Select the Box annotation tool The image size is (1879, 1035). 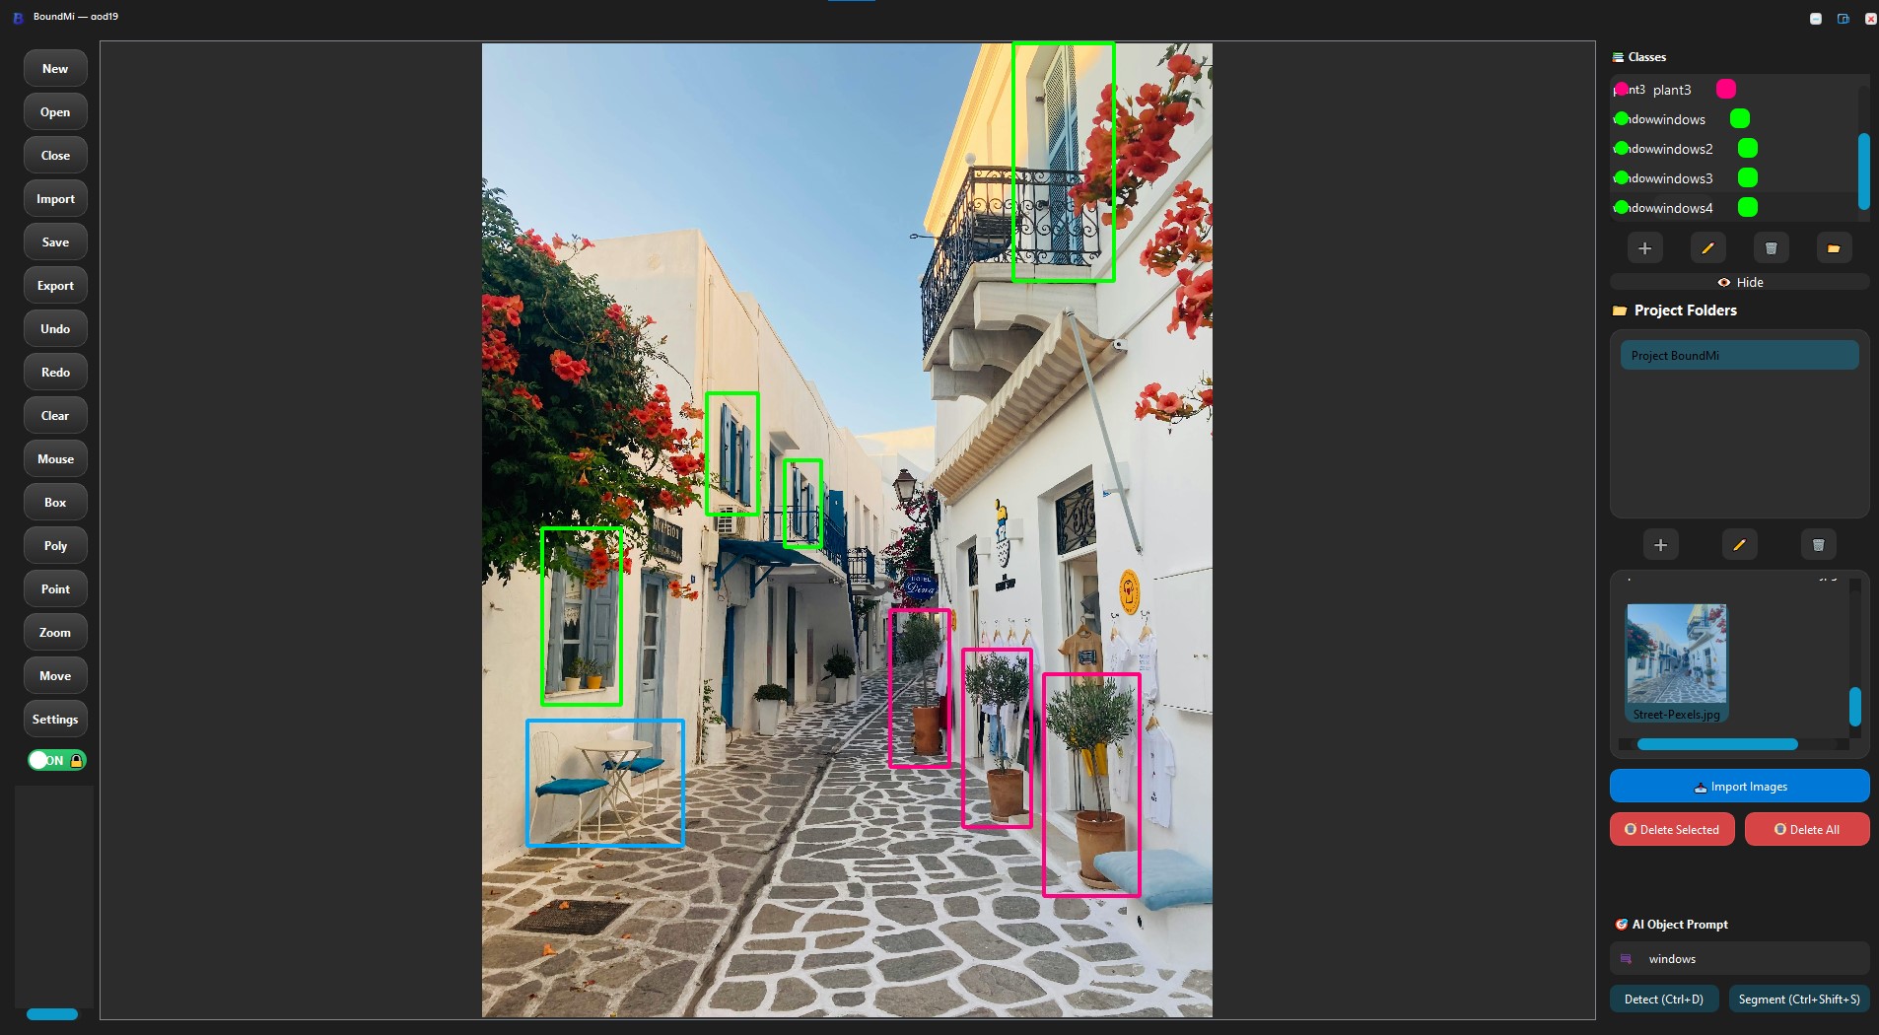[x=54, y=502]
